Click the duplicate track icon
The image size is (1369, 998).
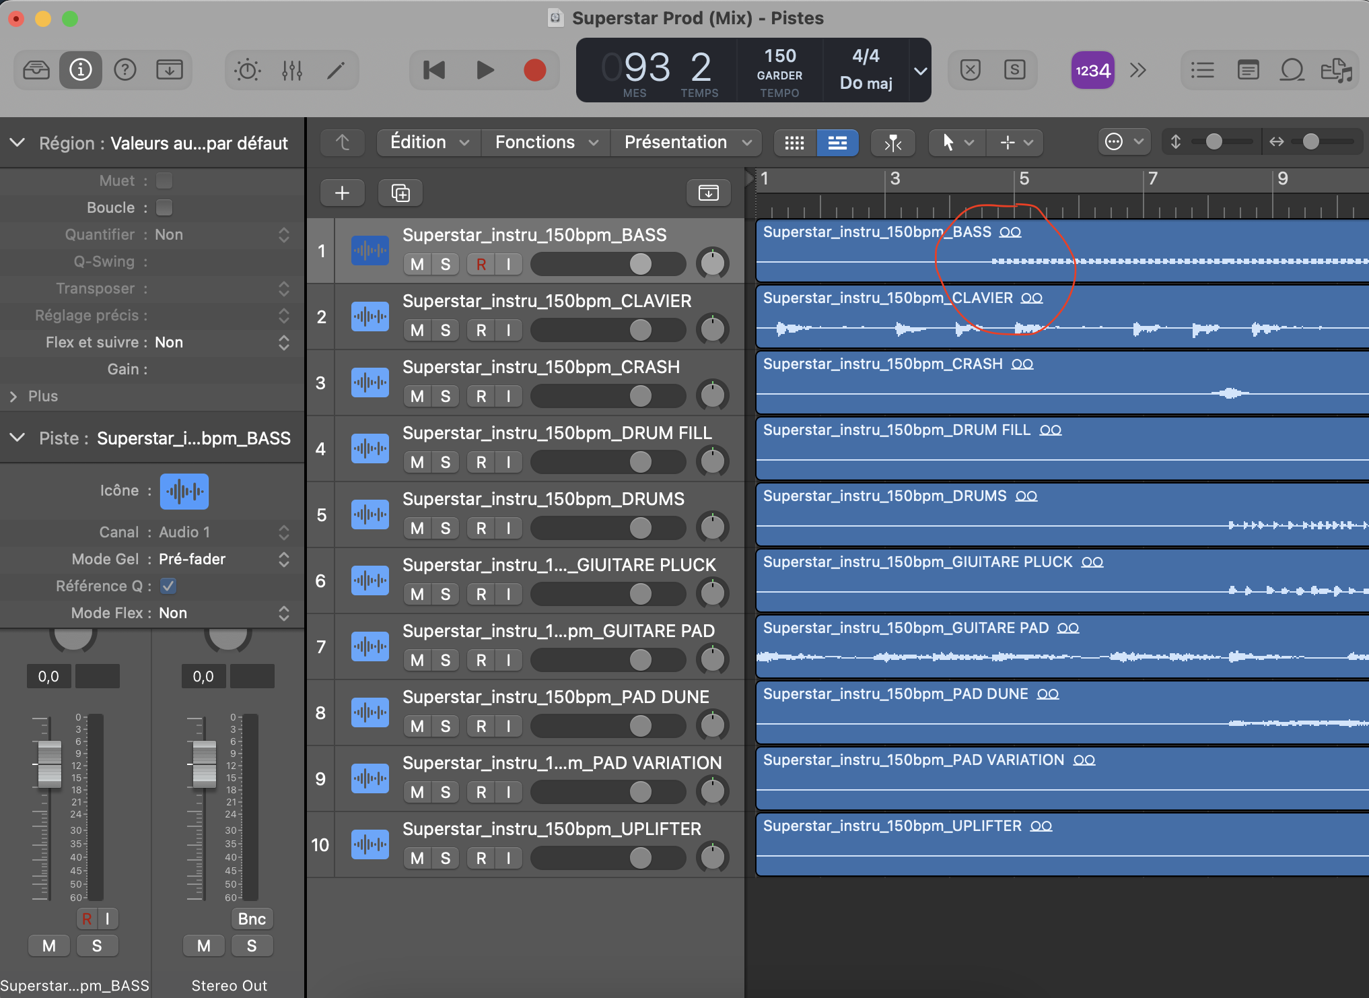click(400, 193)
